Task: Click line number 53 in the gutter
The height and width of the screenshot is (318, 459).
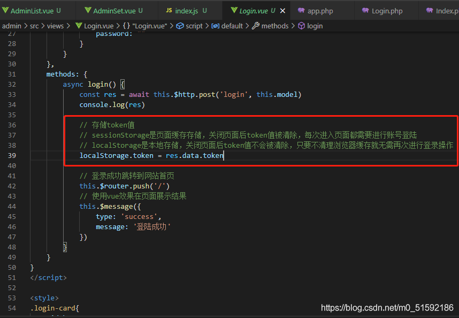Action: tap(12, 298)
